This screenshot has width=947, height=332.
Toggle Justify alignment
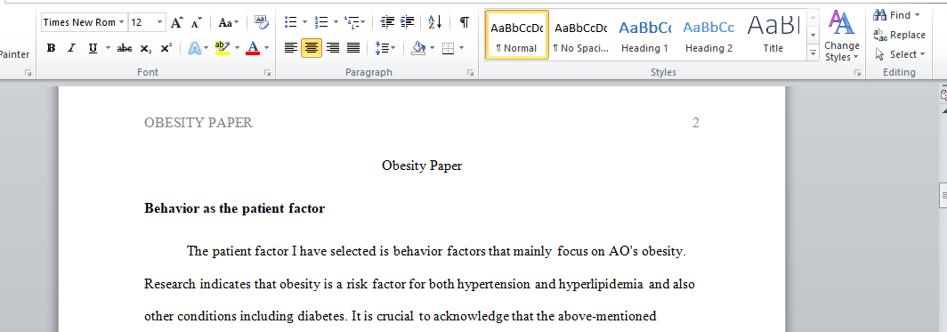pos(353,48)
